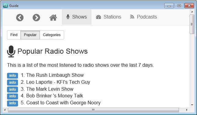The image size is (197, 115).
Task: Select the Find button
Action: (14, 35)
